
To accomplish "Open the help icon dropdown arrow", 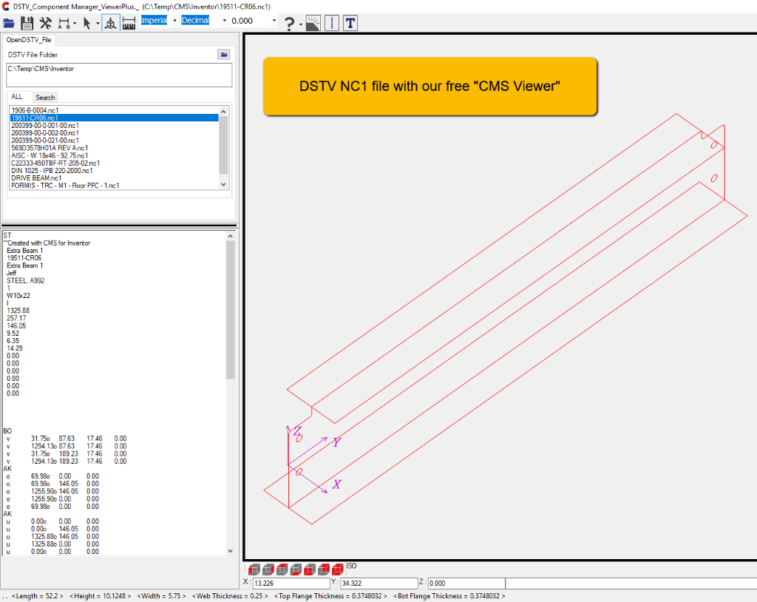I will pyautogui.click(x=301, y=24).
